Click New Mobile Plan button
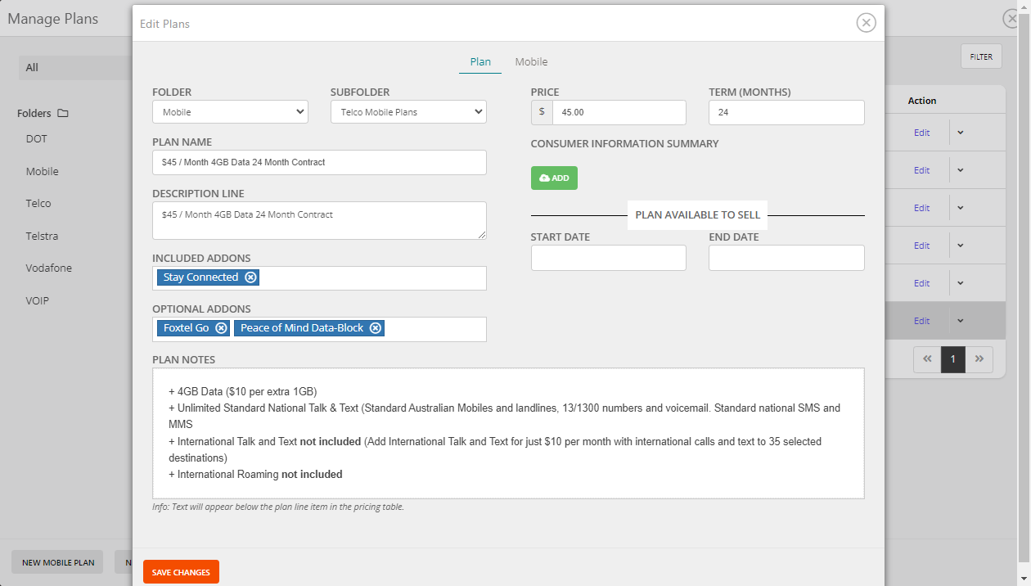This screenshot has width=1031, height=586. pos(57,562)
